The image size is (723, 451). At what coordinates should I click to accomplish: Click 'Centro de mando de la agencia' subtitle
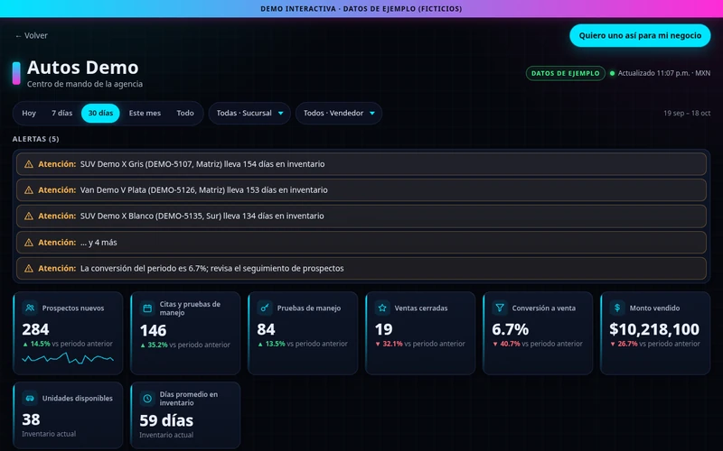click(85, 84)
